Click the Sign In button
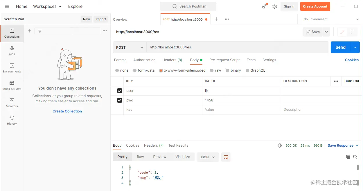 click(x=289, y=6)
